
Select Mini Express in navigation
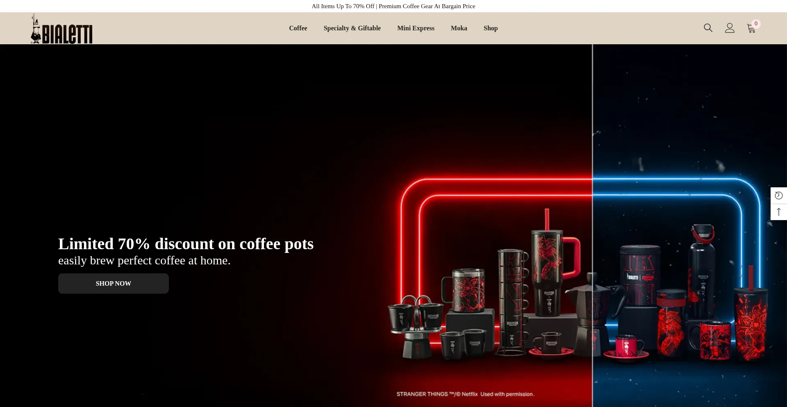[416, 28]
